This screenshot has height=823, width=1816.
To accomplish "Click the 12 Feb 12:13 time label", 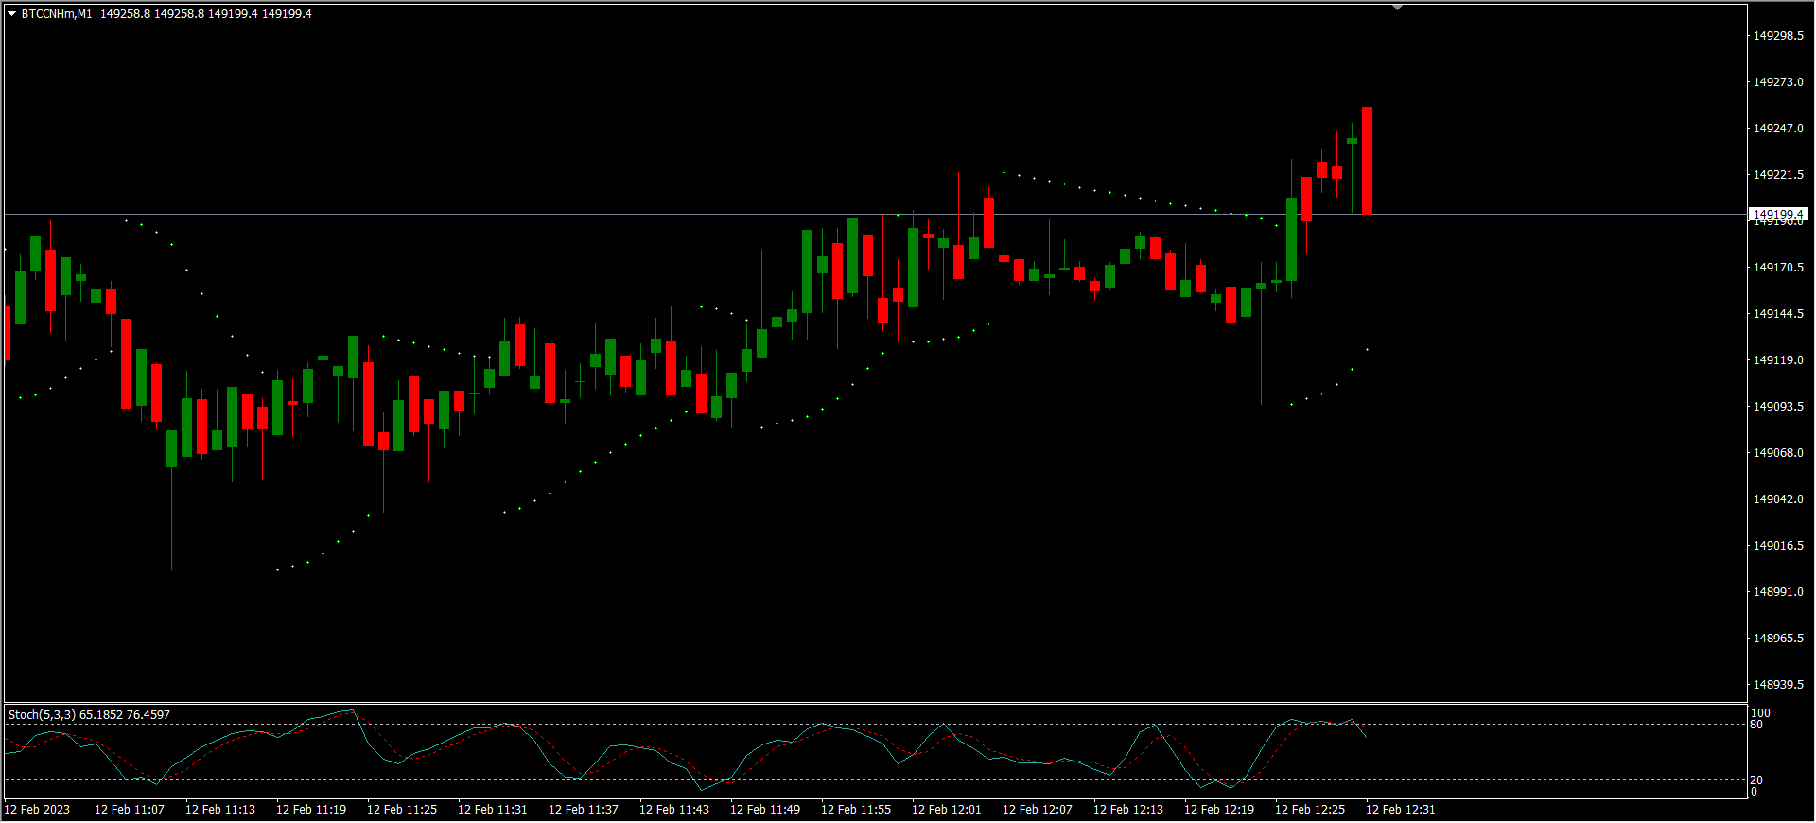I will click(1128, 810).
